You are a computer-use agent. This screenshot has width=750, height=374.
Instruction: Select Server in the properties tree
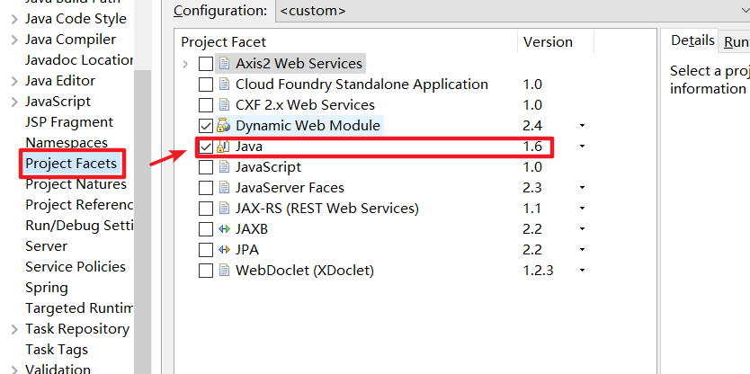coord(47,246)
